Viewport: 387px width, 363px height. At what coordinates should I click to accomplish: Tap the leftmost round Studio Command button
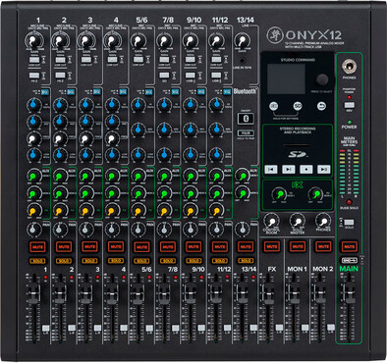point(274,106)
